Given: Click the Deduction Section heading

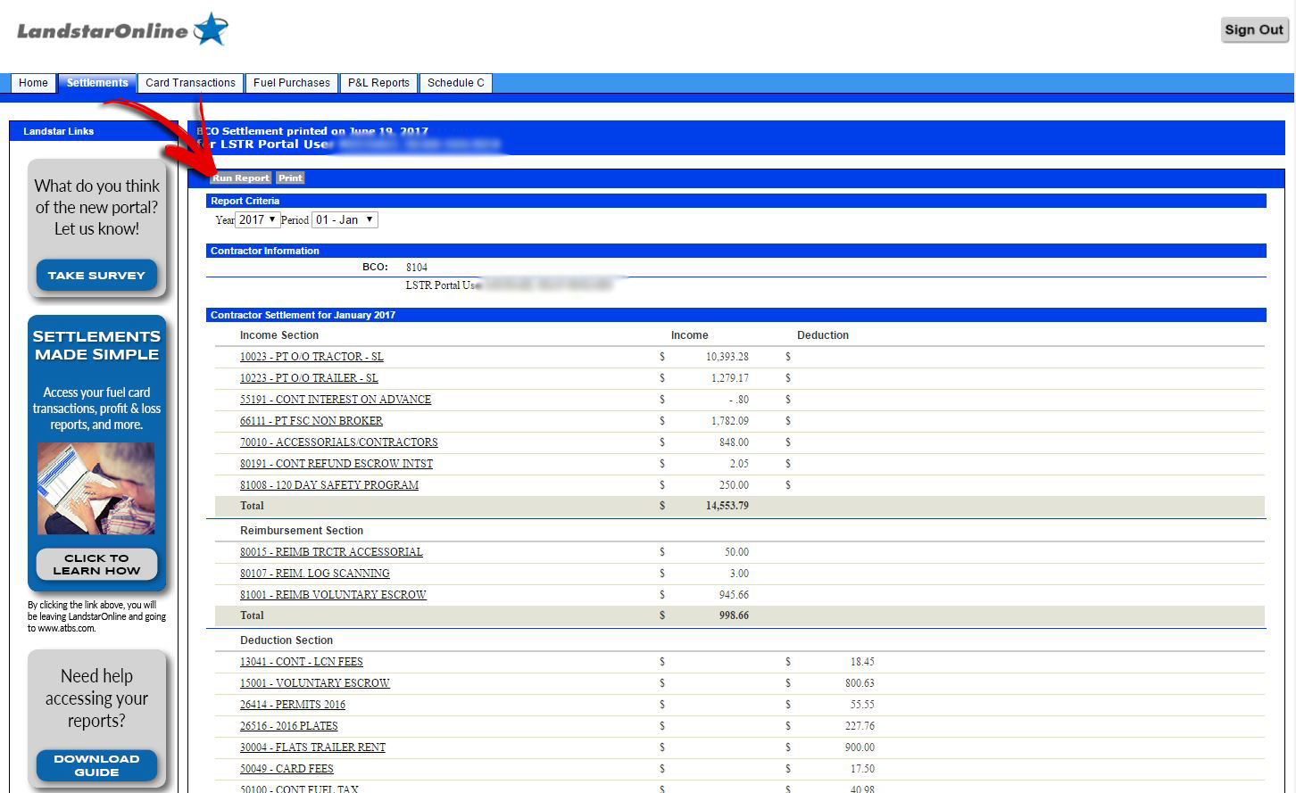Looking at the screenshot, I should point(286,640).
